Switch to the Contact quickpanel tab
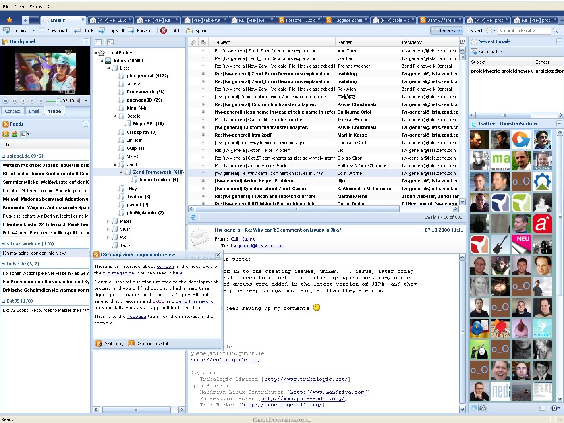564x423 pixels. tap(12, 111)
